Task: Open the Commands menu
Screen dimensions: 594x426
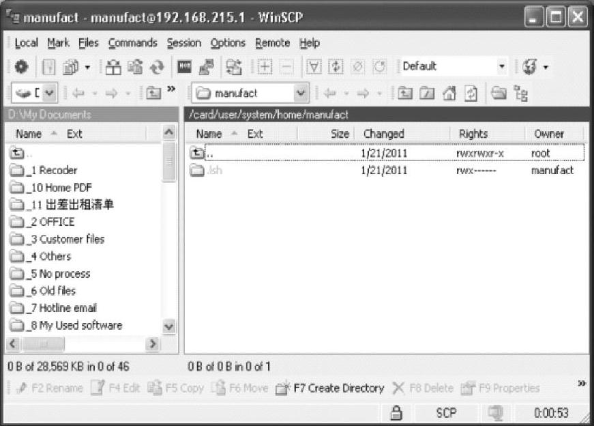Action: click(x=132, y=43)
